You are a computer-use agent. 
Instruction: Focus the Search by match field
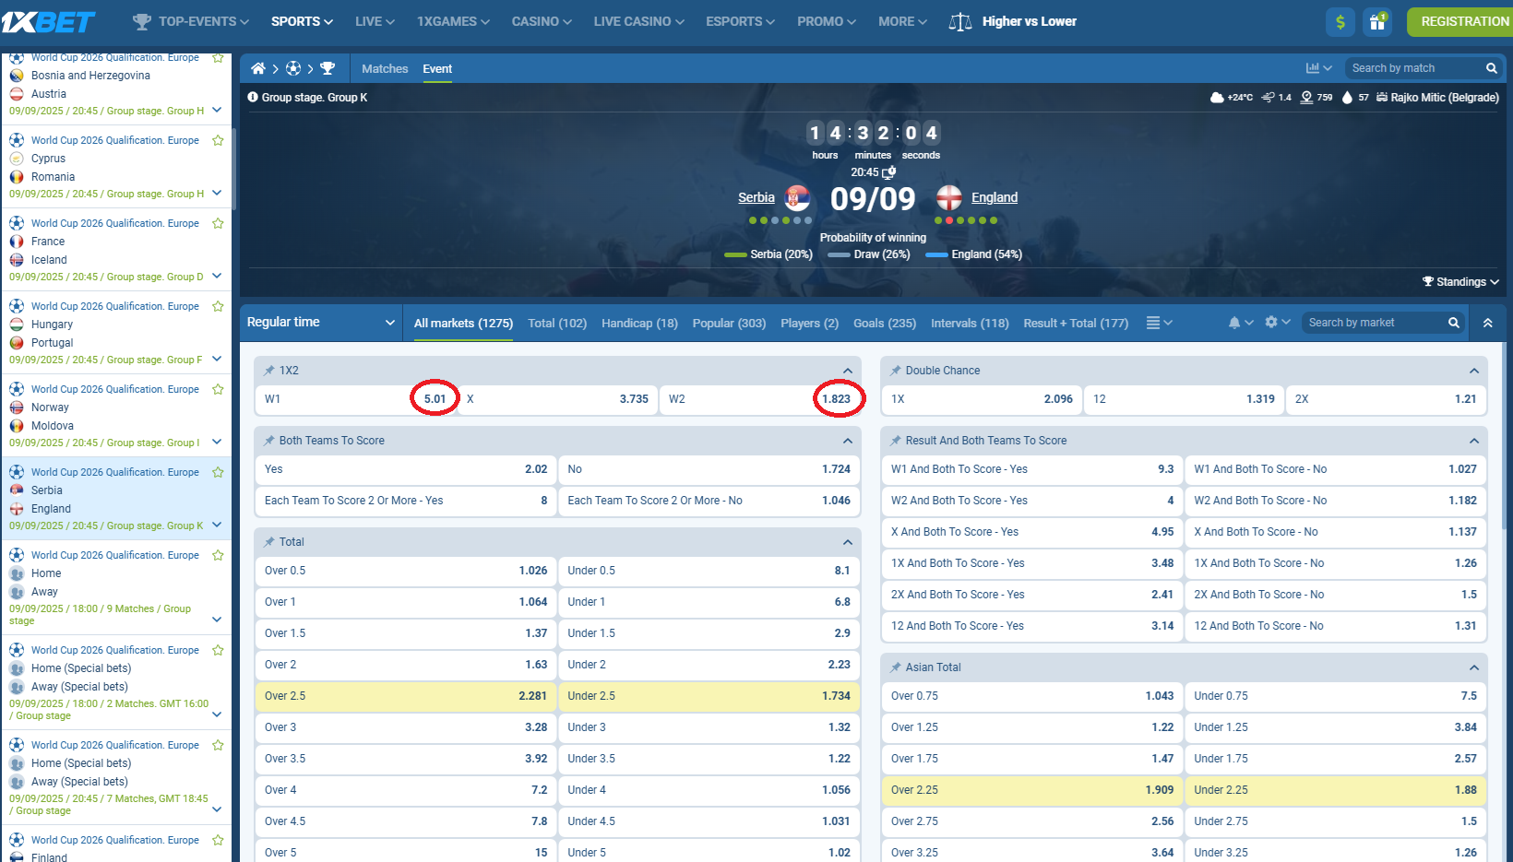(x=1415, y=68)
